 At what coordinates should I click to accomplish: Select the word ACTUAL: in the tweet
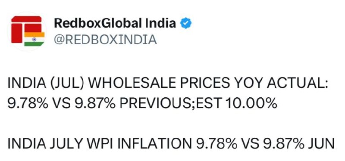[298, 84]
